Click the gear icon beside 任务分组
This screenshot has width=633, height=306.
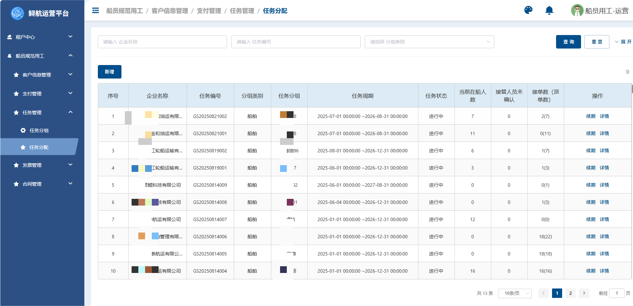click(23, 130)
